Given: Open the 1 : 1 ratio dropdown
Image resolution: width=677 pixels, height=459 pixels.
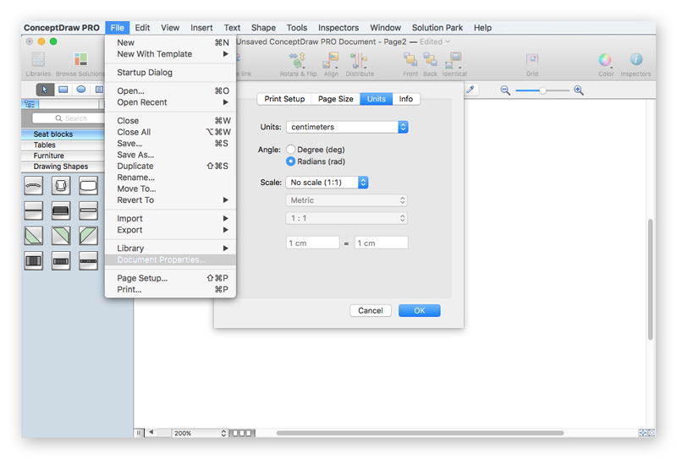Looking at the screenshot, I should (x=346, y=218).
